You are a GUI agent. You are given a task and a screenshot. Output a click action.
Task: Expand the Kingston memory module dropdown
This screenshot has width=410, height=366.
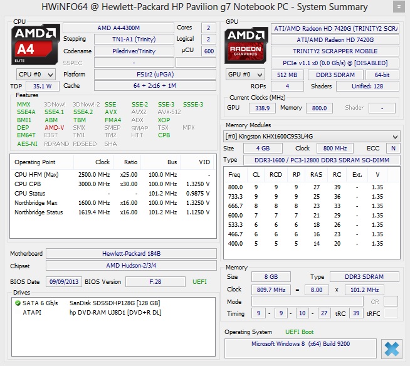tap(312, 137)
